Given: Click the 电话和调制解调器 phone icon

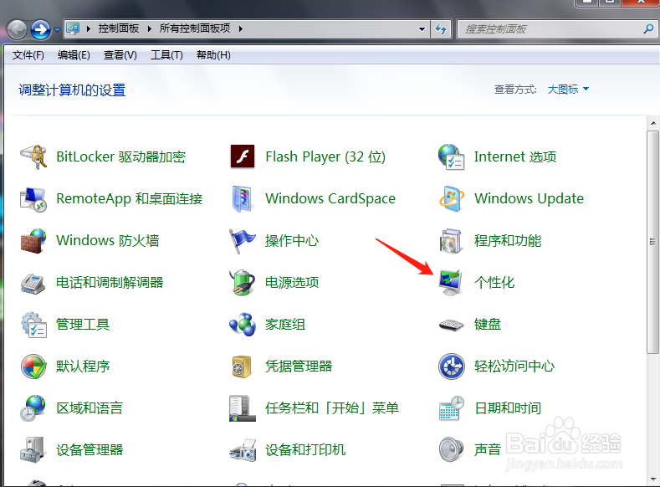Looking at the screenshot, I should (x=33, y=283).
